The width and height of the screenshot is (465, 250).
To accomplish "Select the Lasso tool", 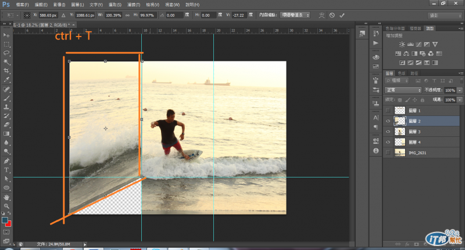I will (x=6, y=53).
